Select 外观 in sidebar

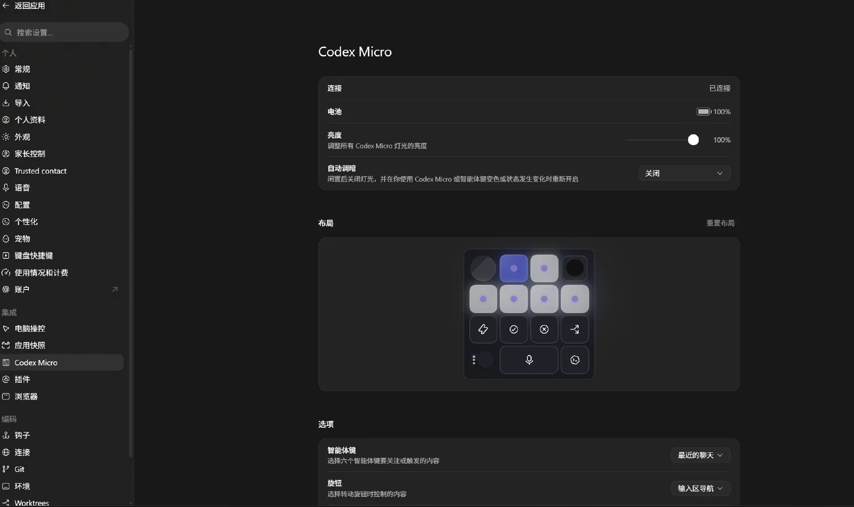pos(62,137)
